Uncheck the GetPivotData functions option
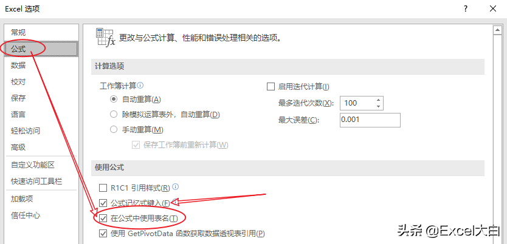 [x=103, y=233]
